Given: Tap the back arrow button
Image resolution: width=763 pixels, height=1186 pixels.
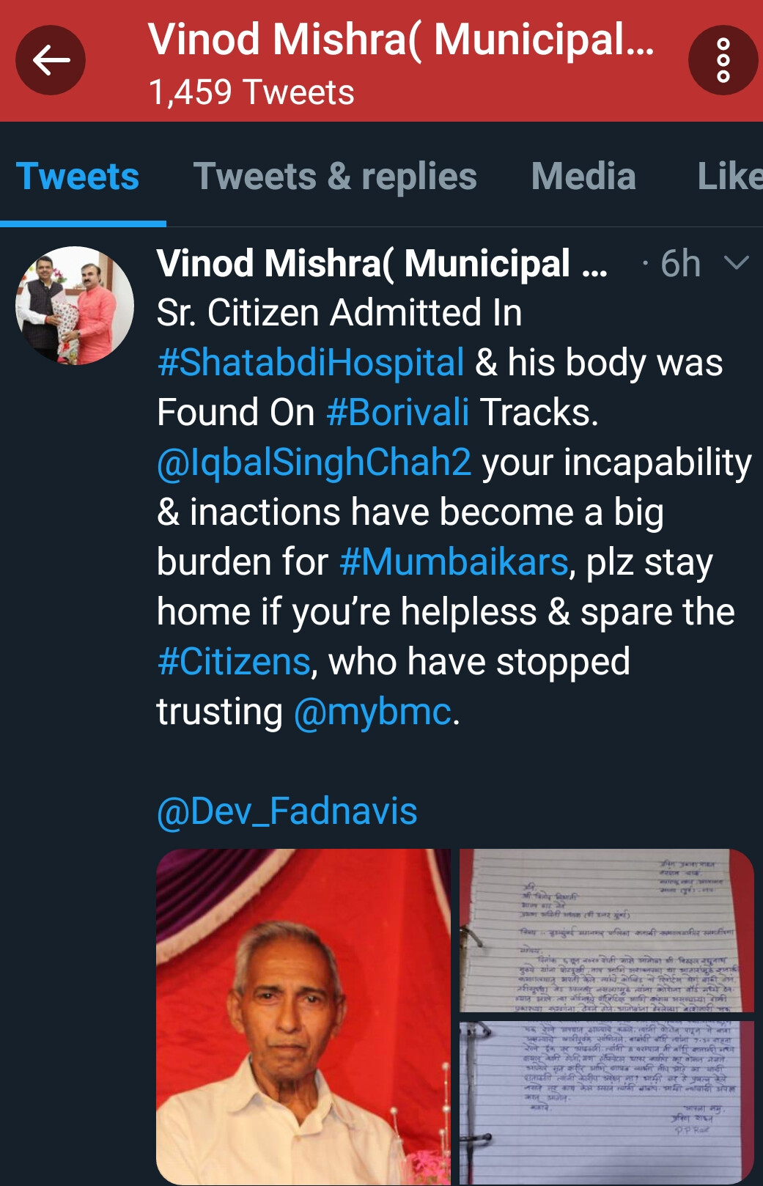Looking at the screenshot, I should click(x=51, y=60).
